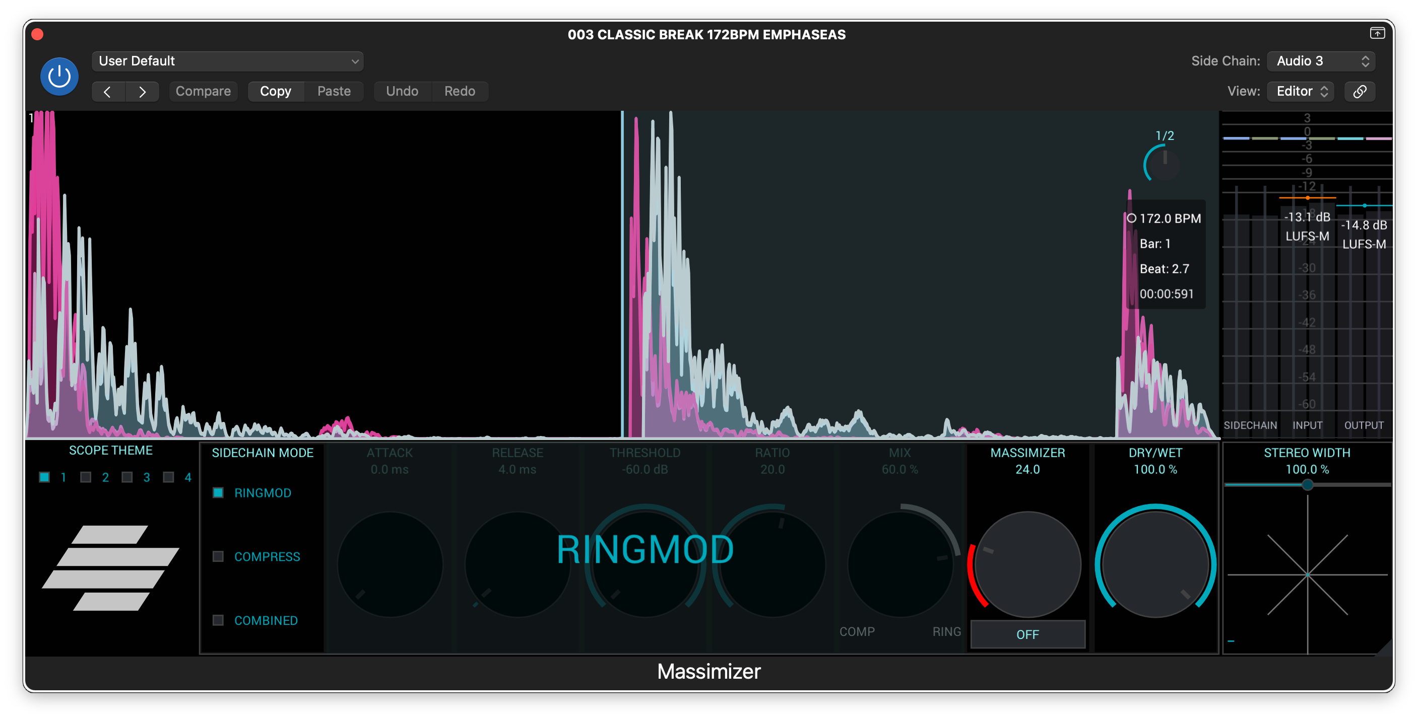Select RINGMOD sidechain mode checkbox

[218, 493]
